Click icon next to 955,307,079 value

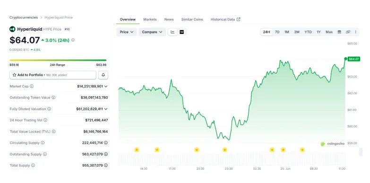click(106, 166)
